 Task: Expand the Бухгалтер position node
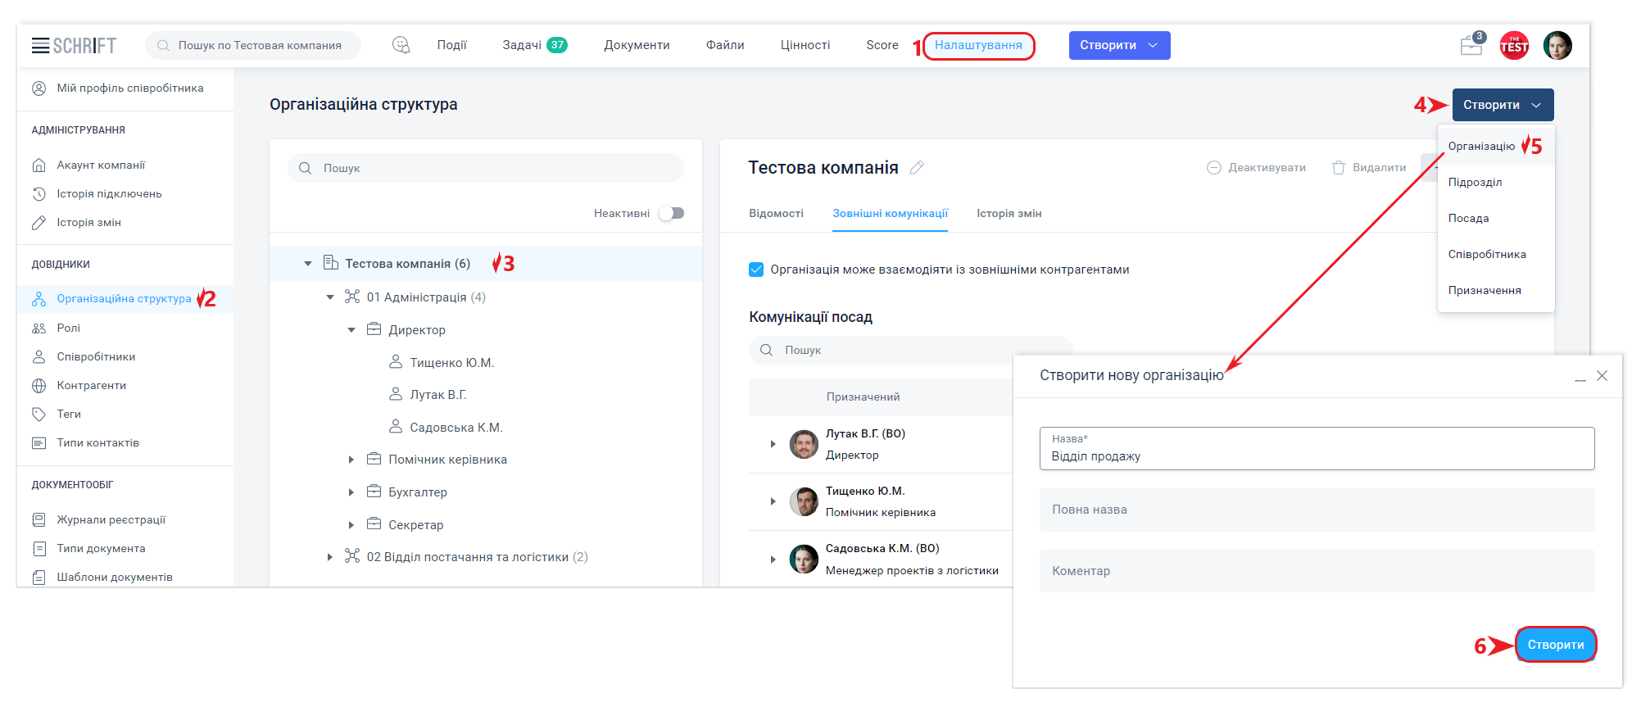point(351,492)
